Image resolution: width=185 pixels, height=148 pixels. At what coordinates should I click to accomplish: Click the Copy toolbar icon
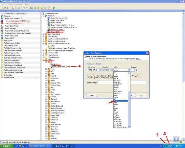(x=16, y=8)
